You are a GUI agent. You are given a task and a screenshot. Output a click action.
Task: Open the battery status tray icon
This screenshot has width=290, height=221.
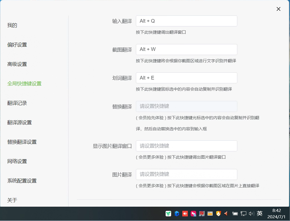(235, 213)
